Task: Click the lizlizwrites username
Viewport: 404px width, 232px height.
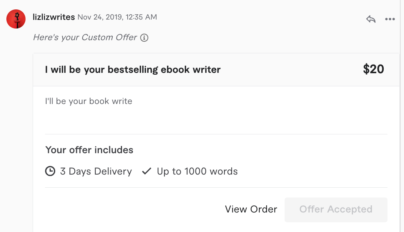Action: tap(54, 17)
